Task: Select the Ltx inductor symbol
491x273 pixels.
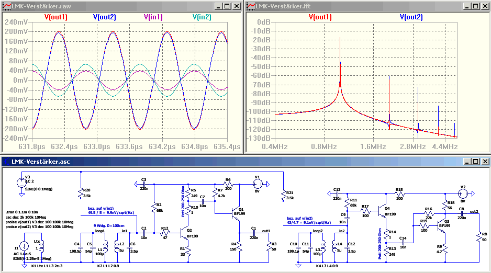Action: point(42,246)
